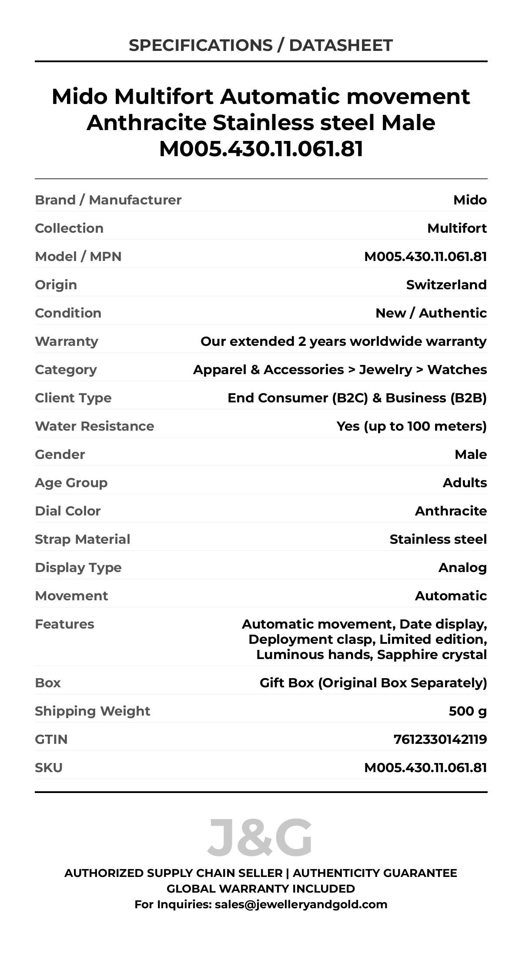
Task: Click the Dial Color value Anthracite
Action: point(451,511)
